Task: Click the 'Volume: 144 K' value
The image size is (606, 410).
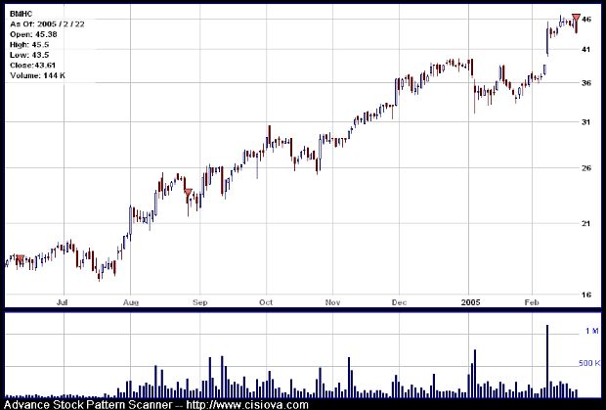Action: tap(37, 75)
